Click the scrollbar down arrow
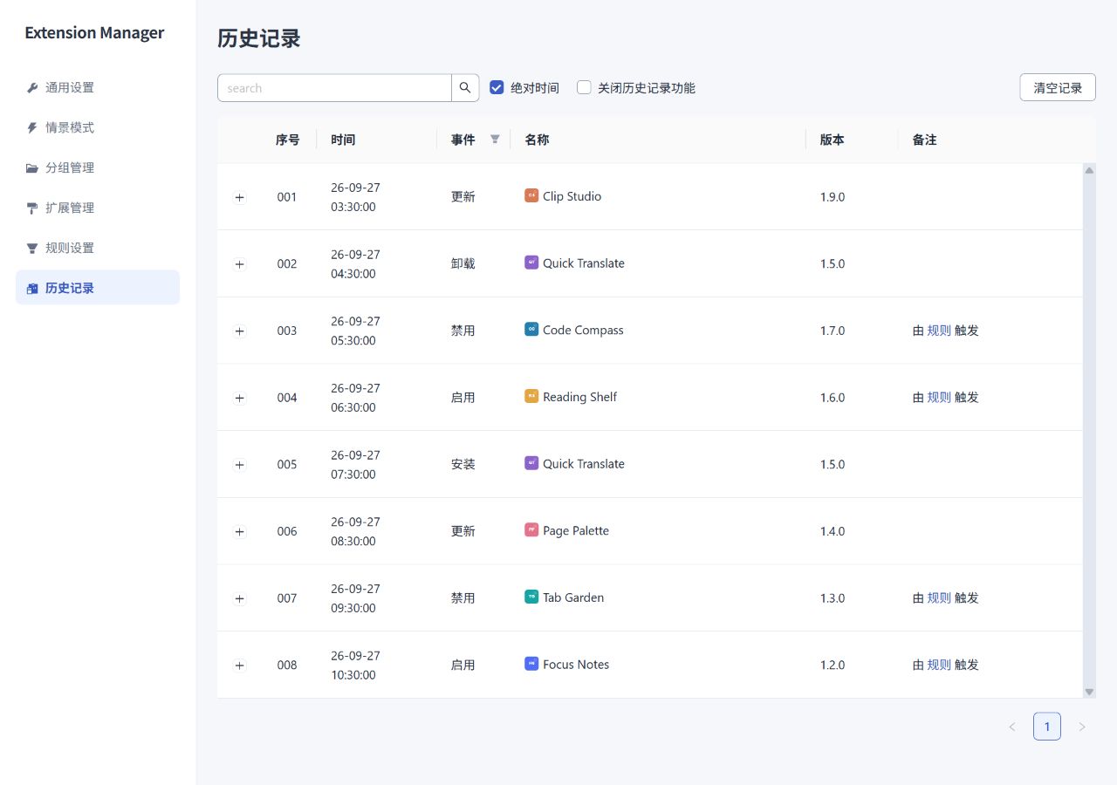The image size is (1117, 785). [x=1089, y=692]
